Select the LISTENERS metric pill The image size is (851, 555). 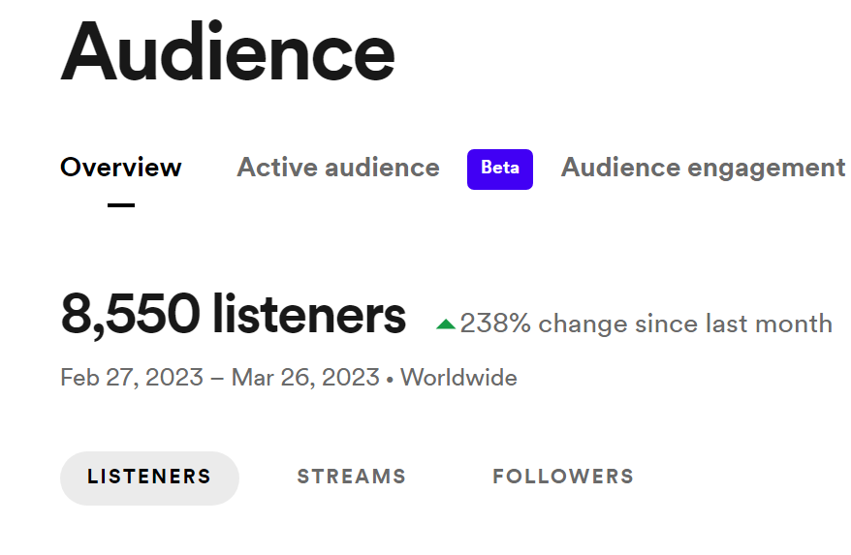point(149,478)
